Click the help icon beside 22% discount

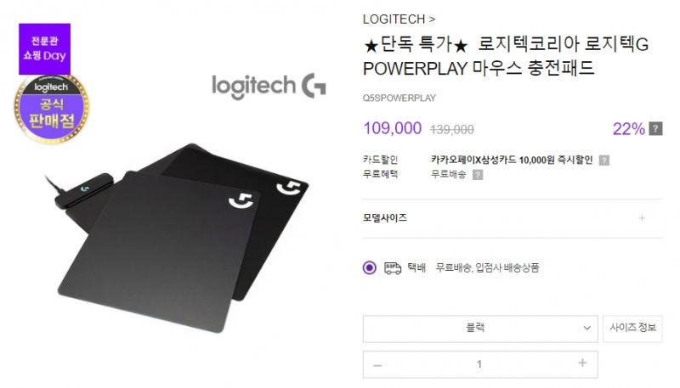point(655,128)
